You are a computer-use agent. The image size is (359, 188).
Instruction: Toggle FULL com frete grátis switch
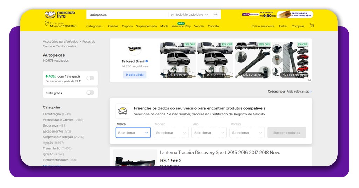[x=90, y=78]
